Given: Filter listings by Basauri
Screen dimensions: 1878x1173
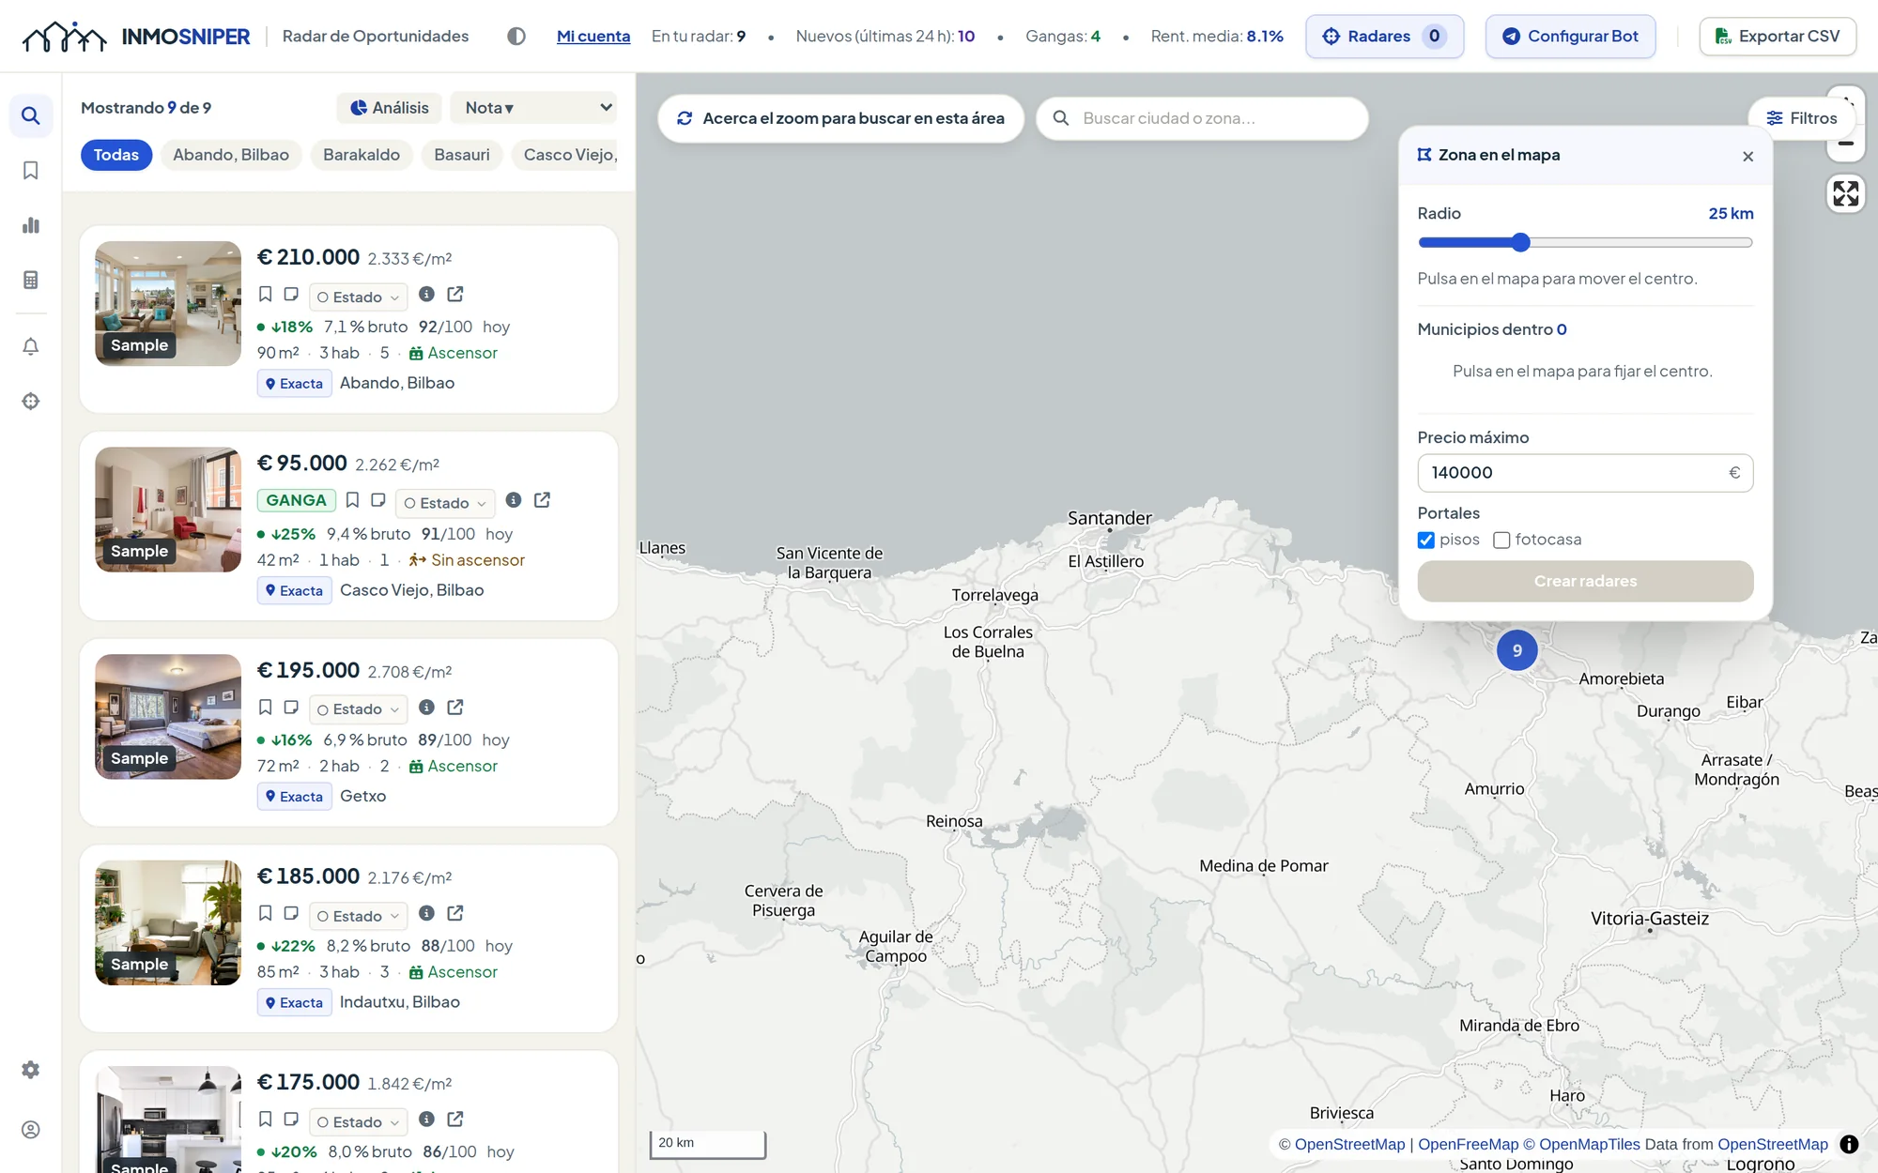Looking at the screenshot, I should pyautogui.click(x=462, y=155).
